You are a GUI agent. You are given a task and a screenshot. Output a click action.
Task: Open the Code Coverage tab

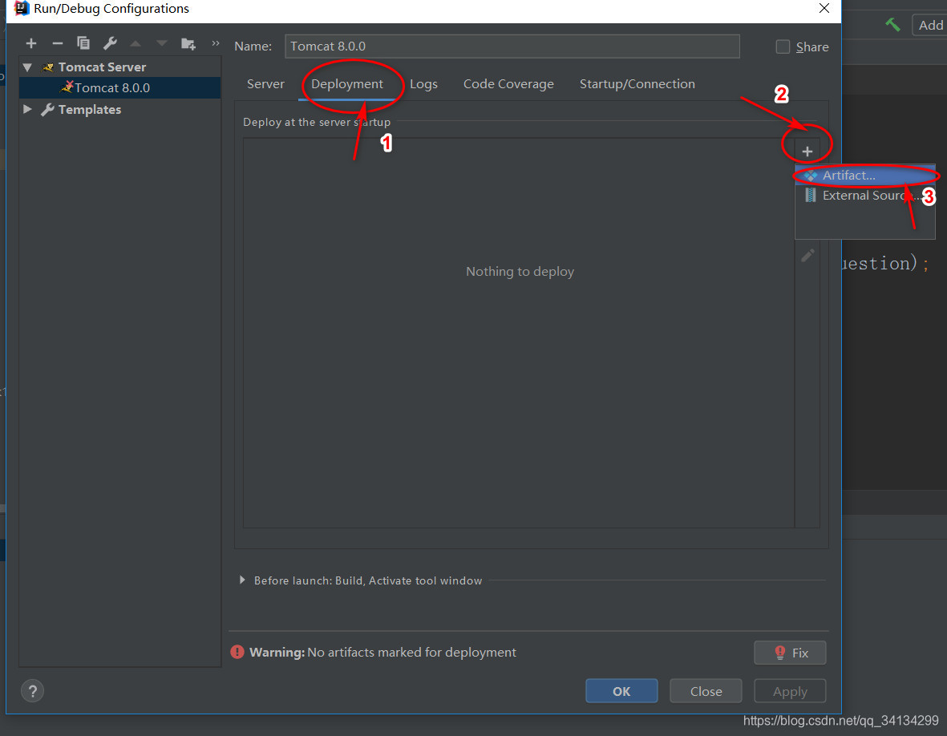pos(508,84)
